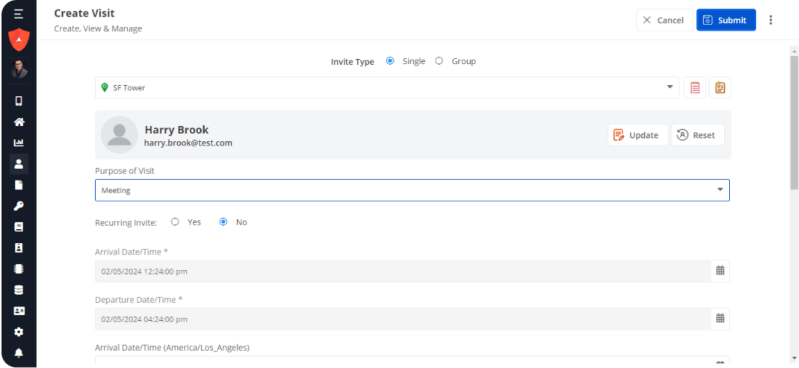Cancel the visit creation

point(664,20)
